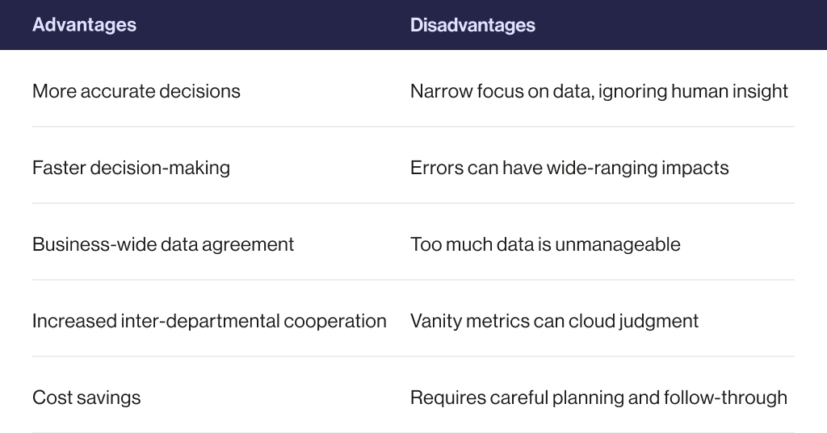This screenshot has width=827, height=433.
Task: Click 'Too much data is unmanageable'
Action: tap(545, 244)
